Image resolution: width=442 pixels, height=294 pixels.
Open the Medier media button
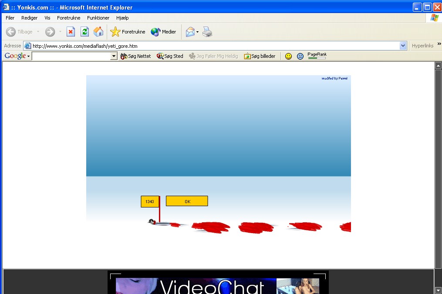[x=163, y=32]
